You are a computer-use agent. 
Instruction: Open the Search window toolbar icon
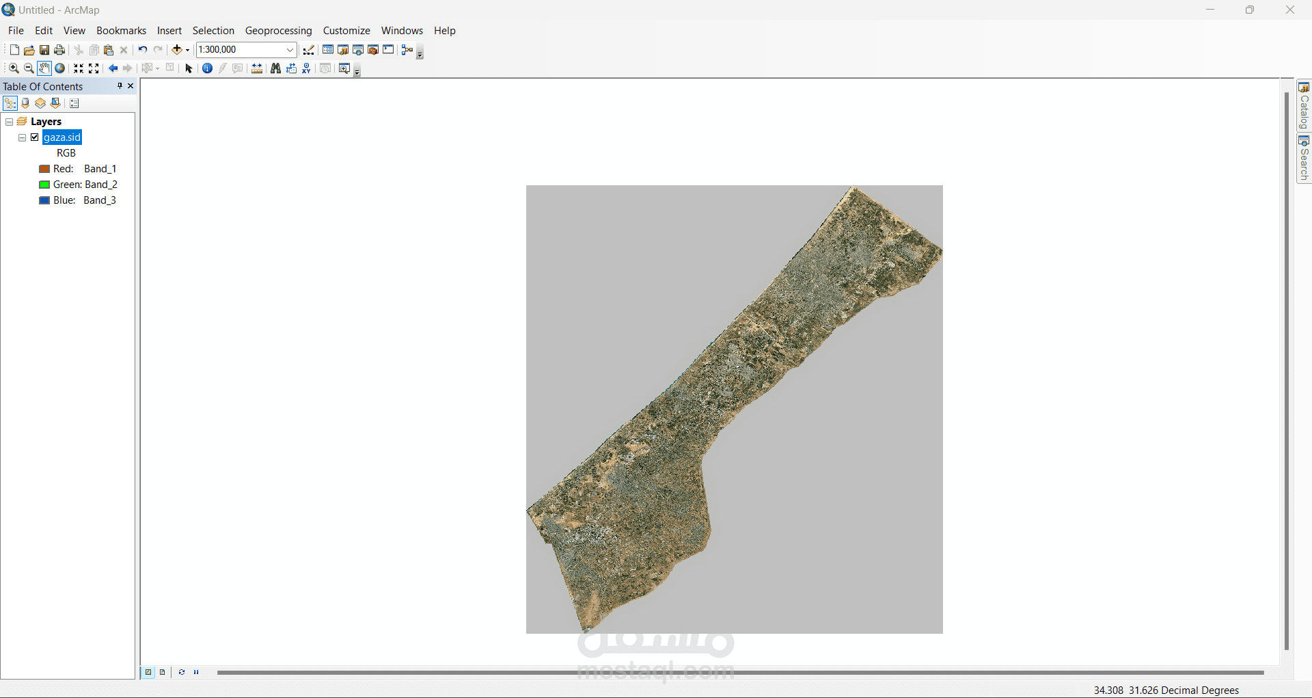(358, 50)
